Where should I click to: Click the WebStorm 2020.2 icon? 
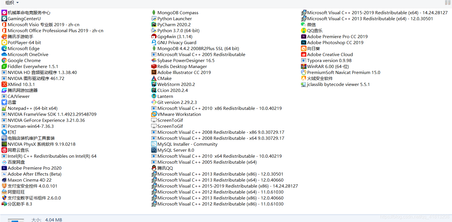coord(154,84)
